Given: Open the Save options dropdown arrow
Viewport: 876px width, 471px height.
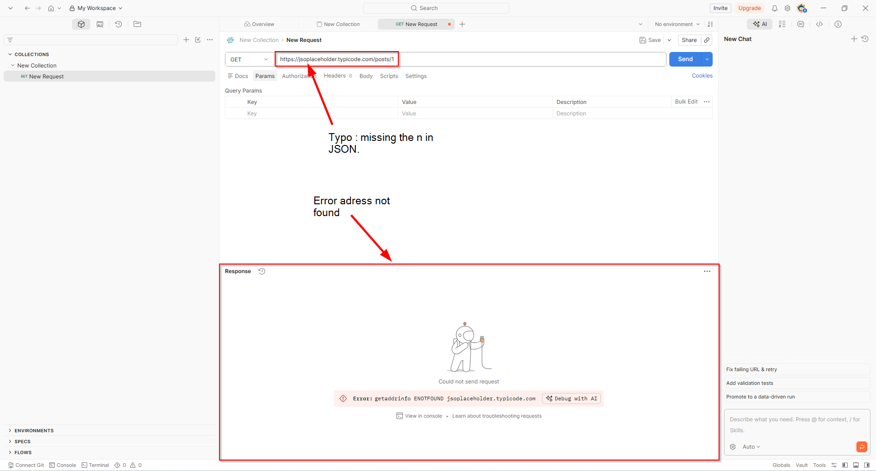Looking at the screenshot, I should click(x=669, y=40).
